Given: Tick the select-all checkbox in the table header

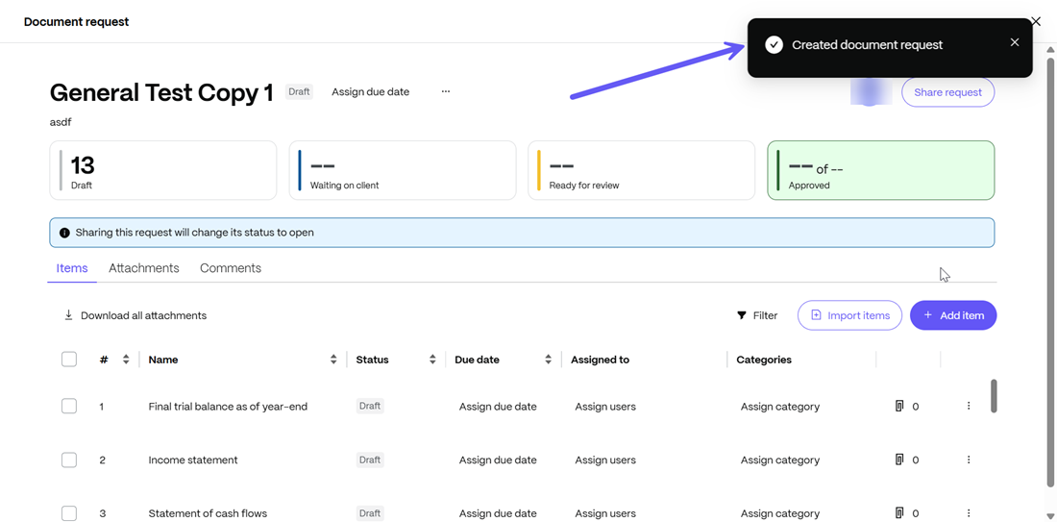Looking at the screenshot, I should tap(69, 360).
